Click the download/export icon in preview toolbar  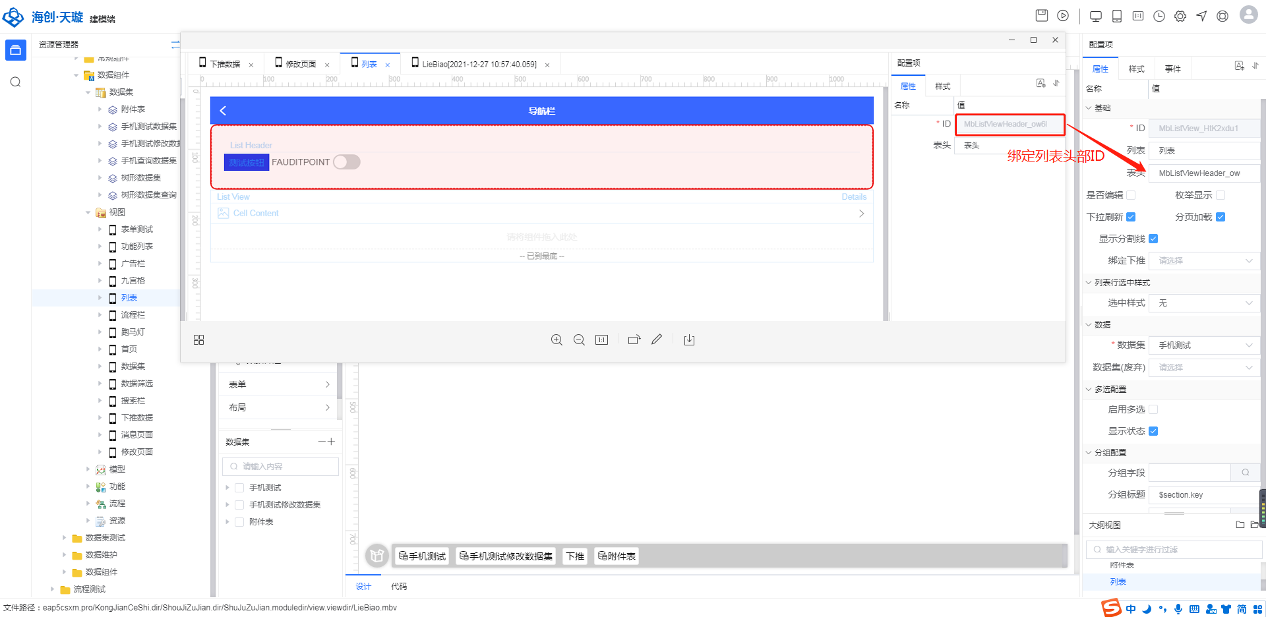[689, 340]
